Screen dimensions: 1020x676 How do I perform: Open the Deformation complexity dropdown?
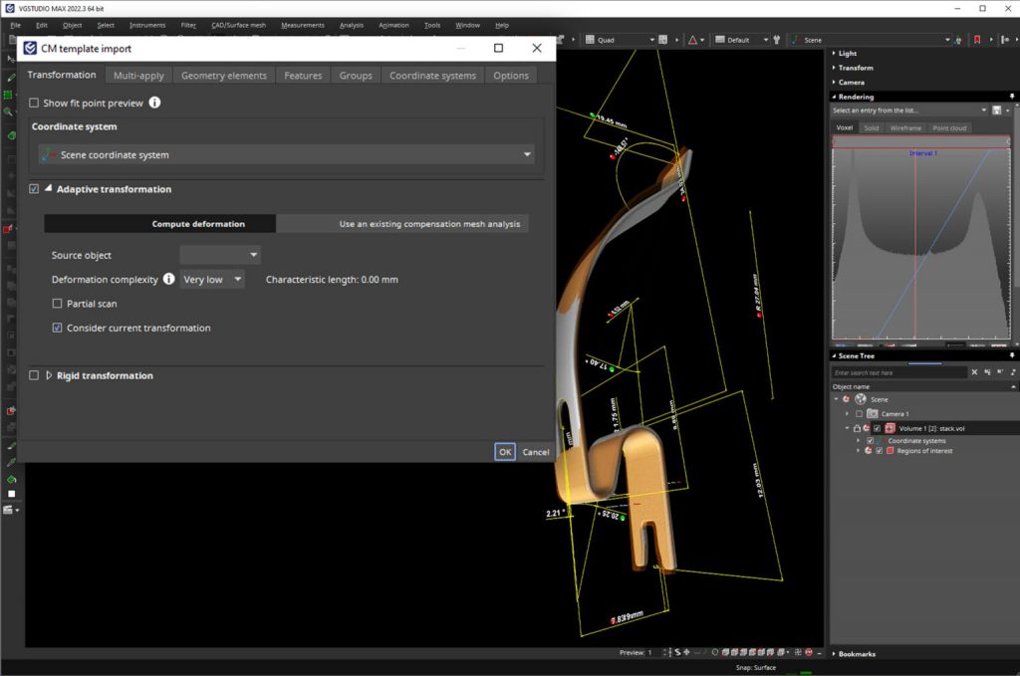(213, 280)
